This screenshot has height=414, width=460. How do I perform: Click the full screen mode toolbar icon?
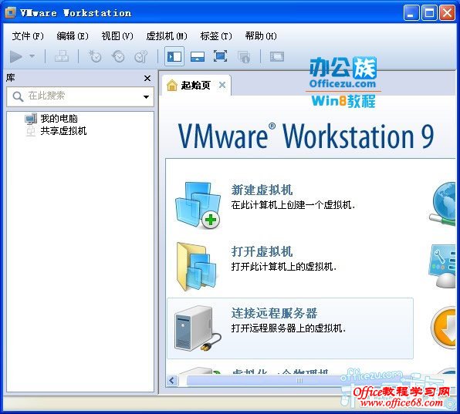pyautogui.click(x=220, y=56)
